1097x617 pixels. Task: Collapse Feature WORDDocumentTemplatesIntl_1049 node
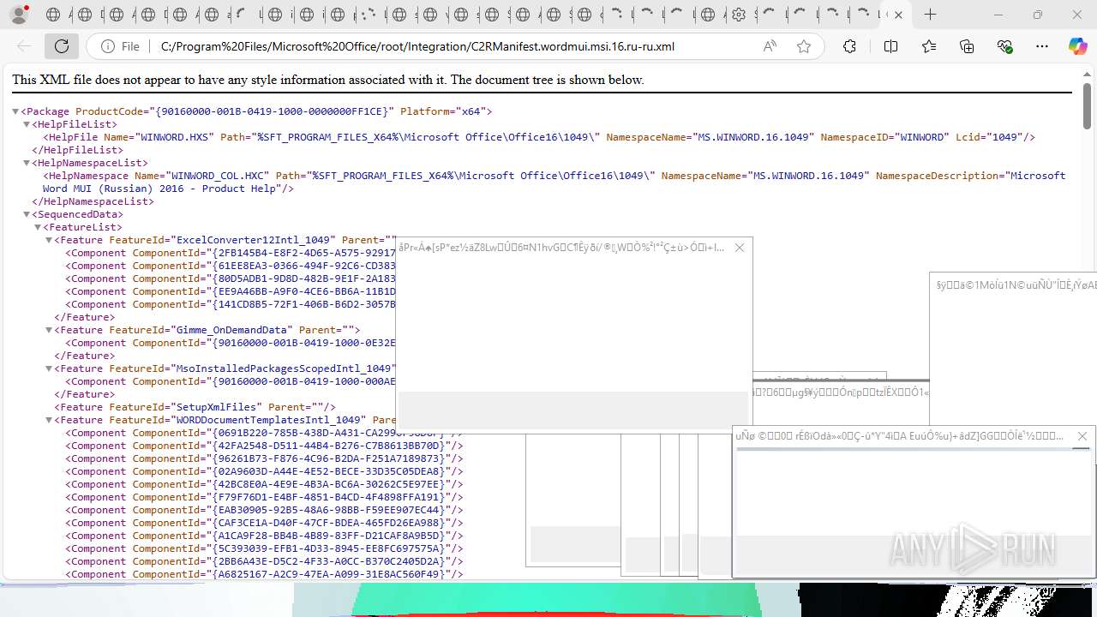(49, 420)
